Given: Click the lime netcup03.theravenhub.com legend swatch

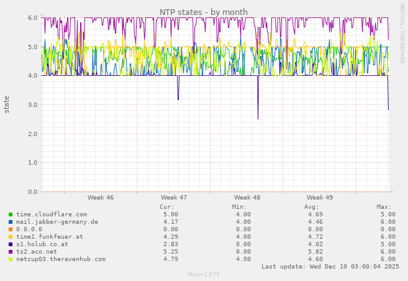Looking at the screenshot, I should click(x=11, y=259).
